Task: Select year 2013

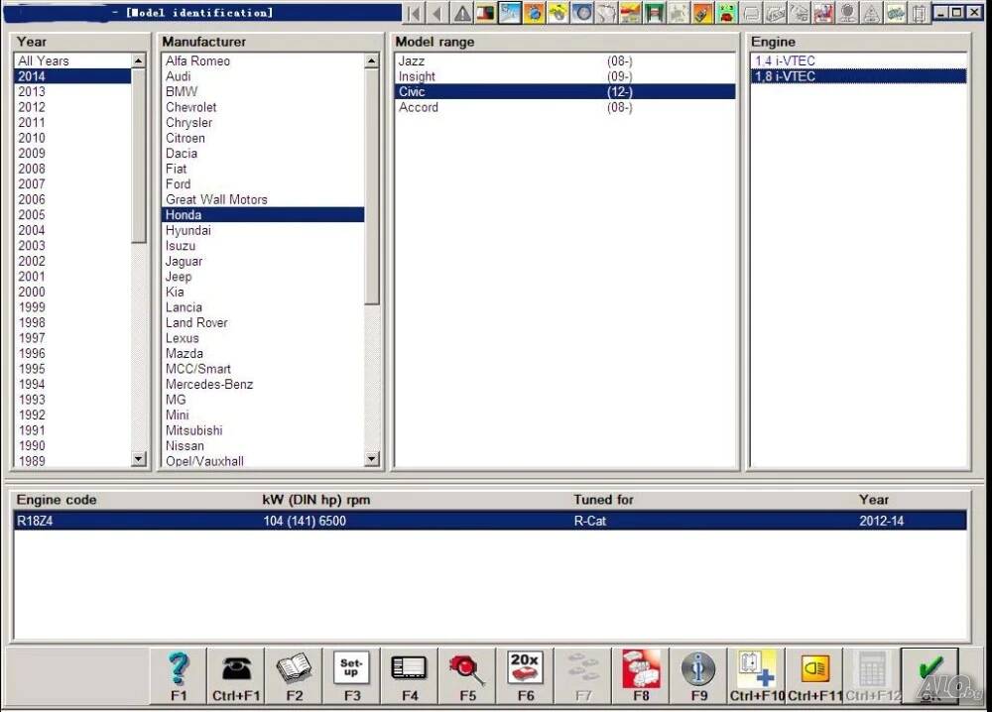Action: click(72, 91)
